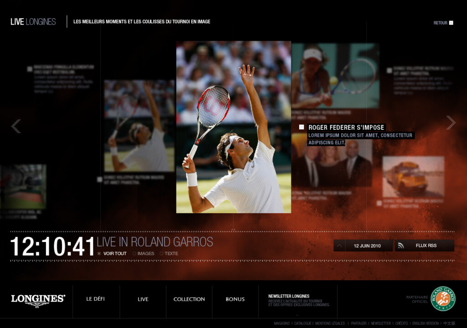Select the VOIR TOUT filter
Viewport: 467px width, 328px height.
pos(112,254)
